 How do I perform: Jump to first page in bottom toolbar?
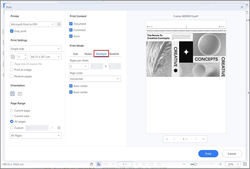(x=106, y=164)
